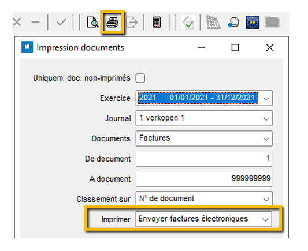Image resolution: width=308 pixels, height=251 pixels.
Task: Click the printer icon in toolbar
Action: point(112,22)
